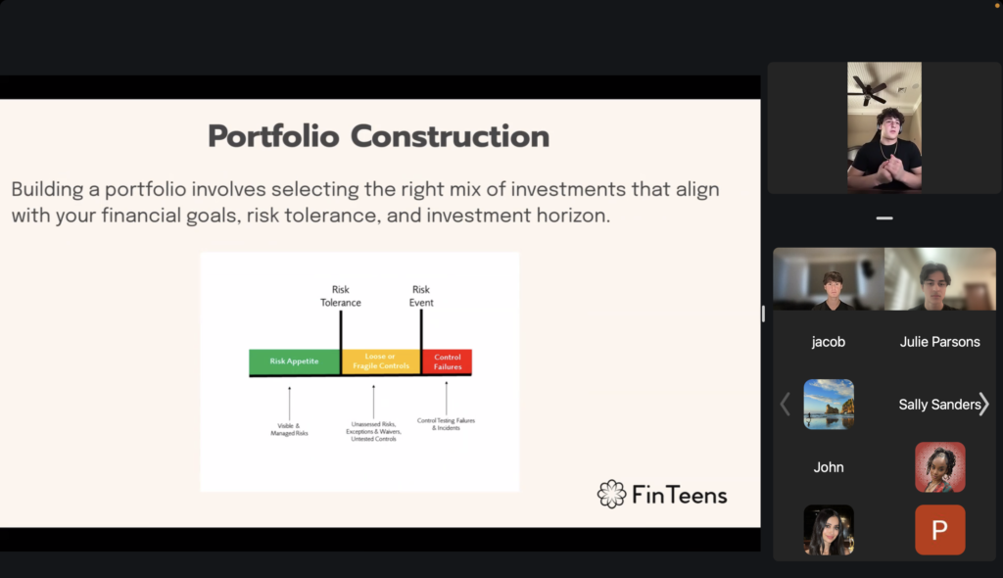The height and width of the screenshot is (578, 1003).
Task: Click the beach landscape avatar tile
Action: pyautogui.click(x=829, y=404)
